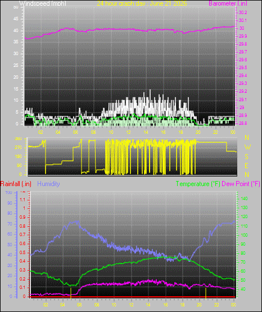Click the yellow rainfall marker near hour 21
The height and width of the screenshot is (312, 262).
[x=206, y=293]
